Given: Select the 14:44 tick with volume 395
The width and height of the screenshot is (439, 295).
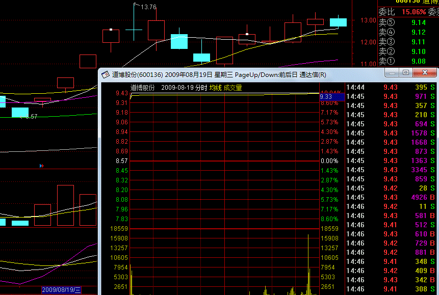Looking at the screenshot, I should pyautogui.click(x=391, y=87).
